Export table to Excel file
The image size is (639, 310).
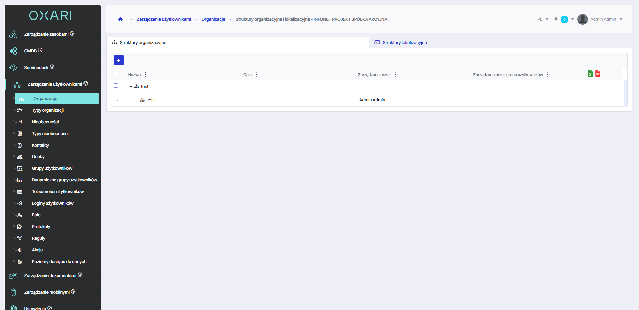[590, 74]
